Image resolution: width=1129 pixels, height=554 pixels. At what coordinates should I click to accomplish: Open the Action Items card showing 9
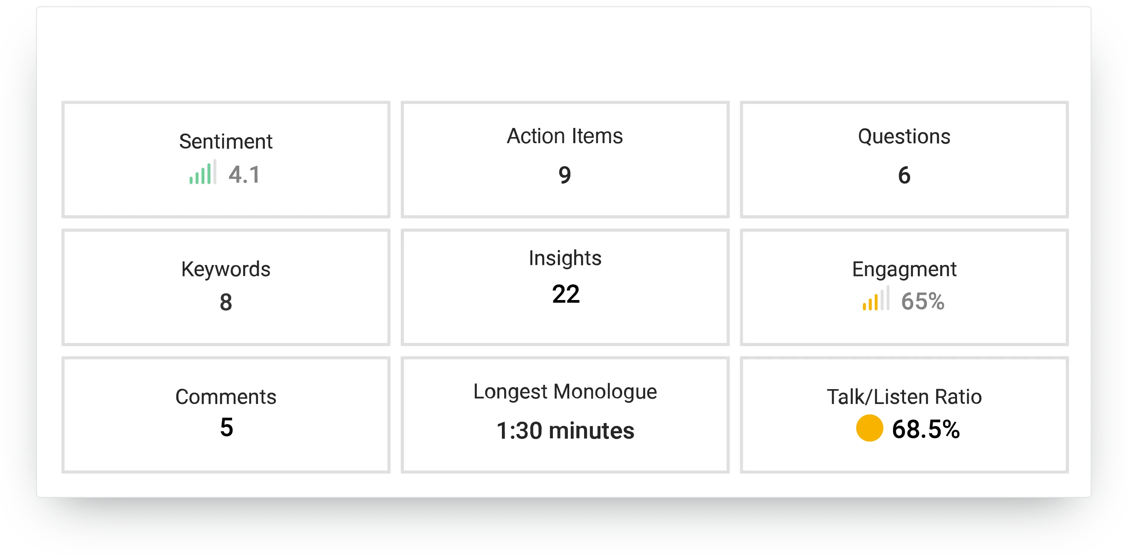[565, 160]
